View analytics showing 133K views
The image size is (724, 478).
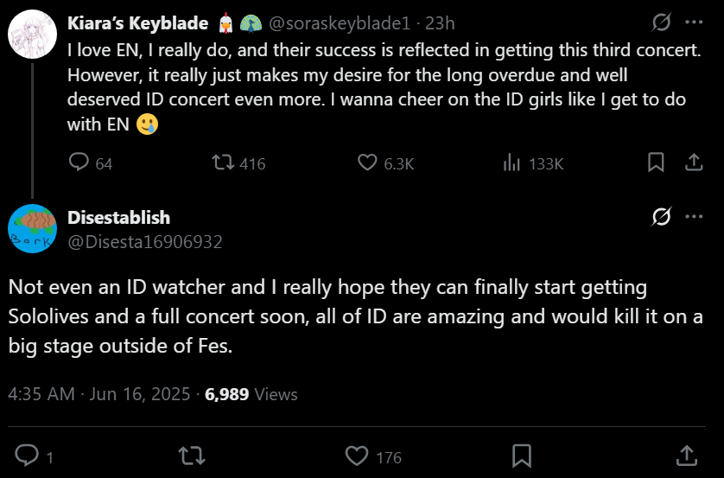(511, 163)
